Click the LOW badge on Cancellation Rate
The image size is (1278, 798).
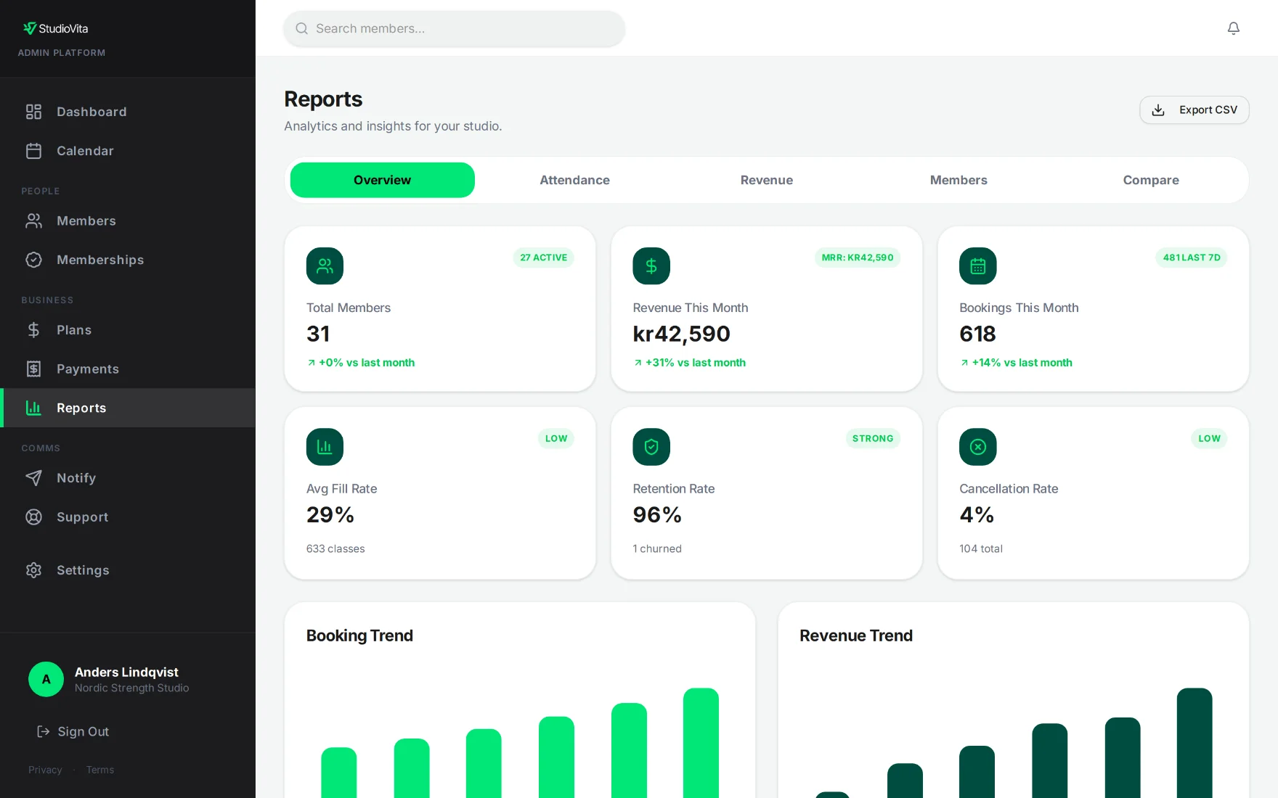(1210, 438)
